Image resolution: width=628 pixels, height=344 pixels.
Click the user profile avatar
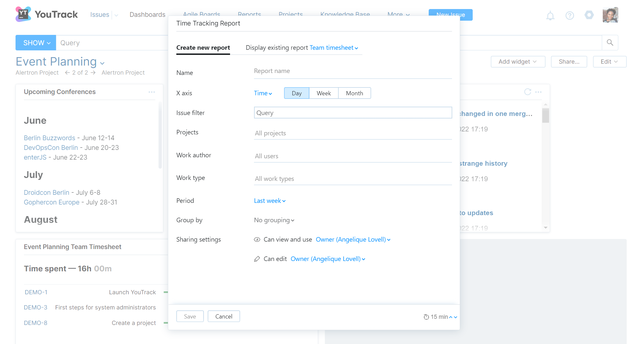click(x=610, y=15)
